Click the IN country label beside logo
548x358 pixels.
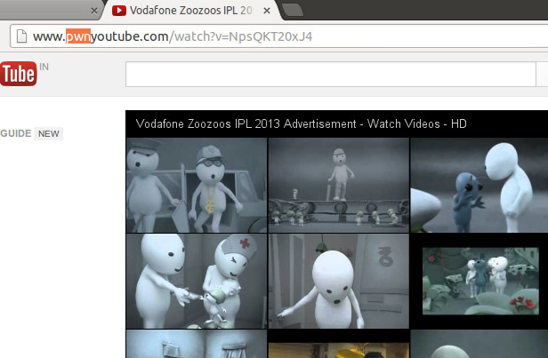point(44,67)
